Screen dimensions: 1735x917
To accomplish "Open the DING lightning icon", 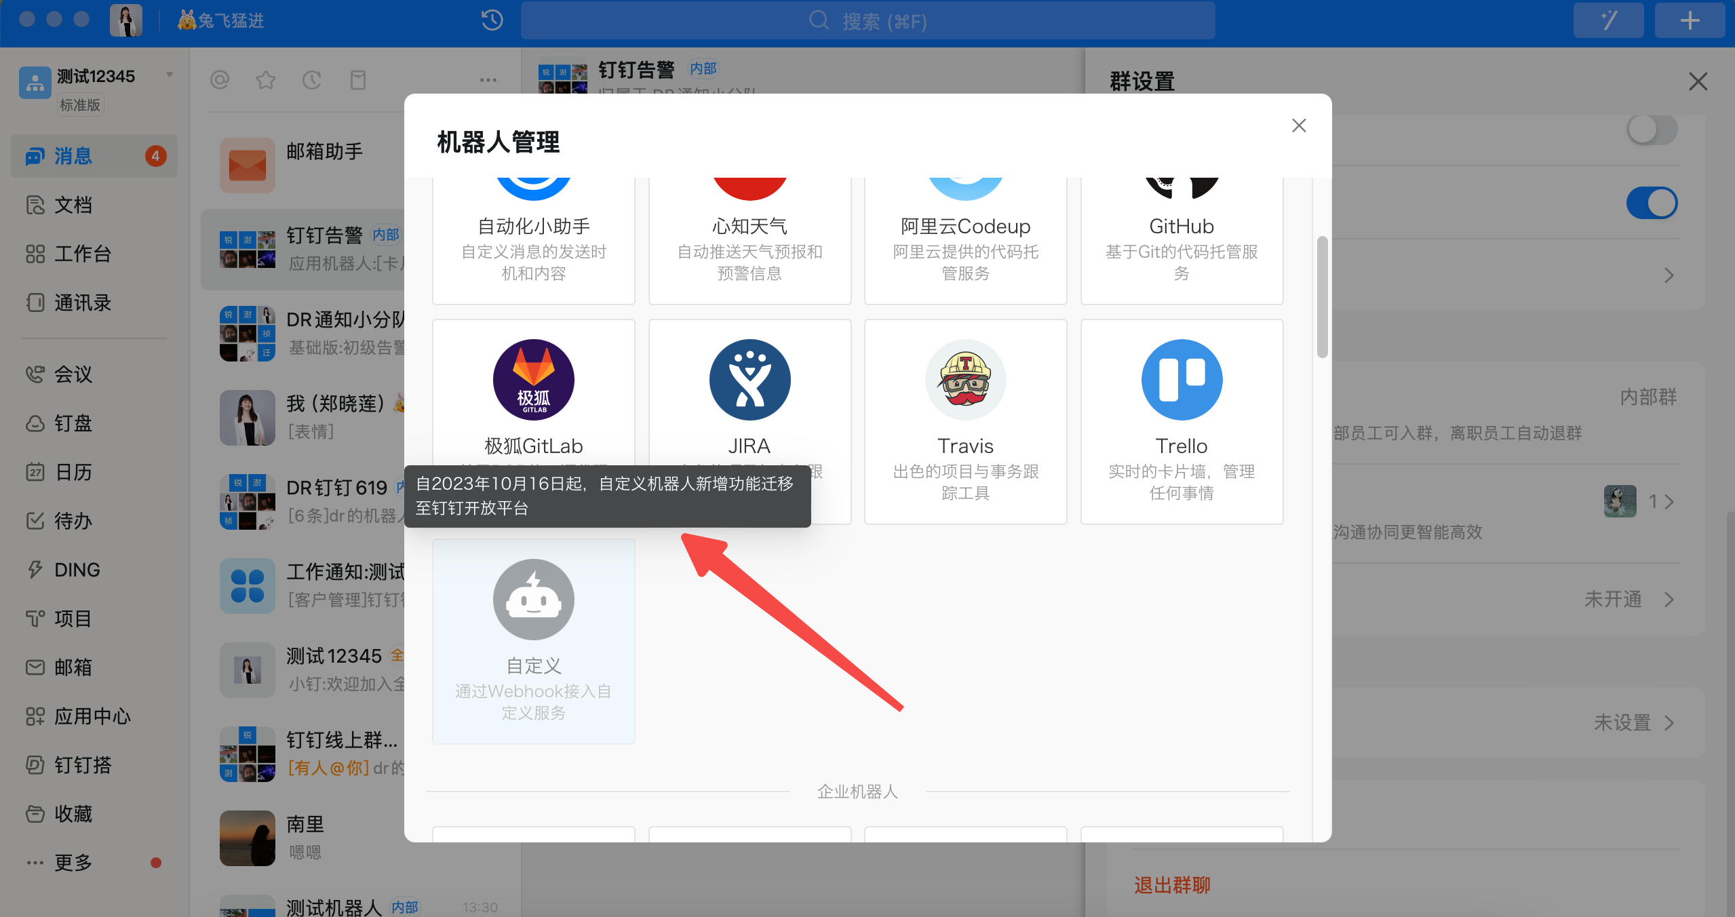I will (35, 570).
